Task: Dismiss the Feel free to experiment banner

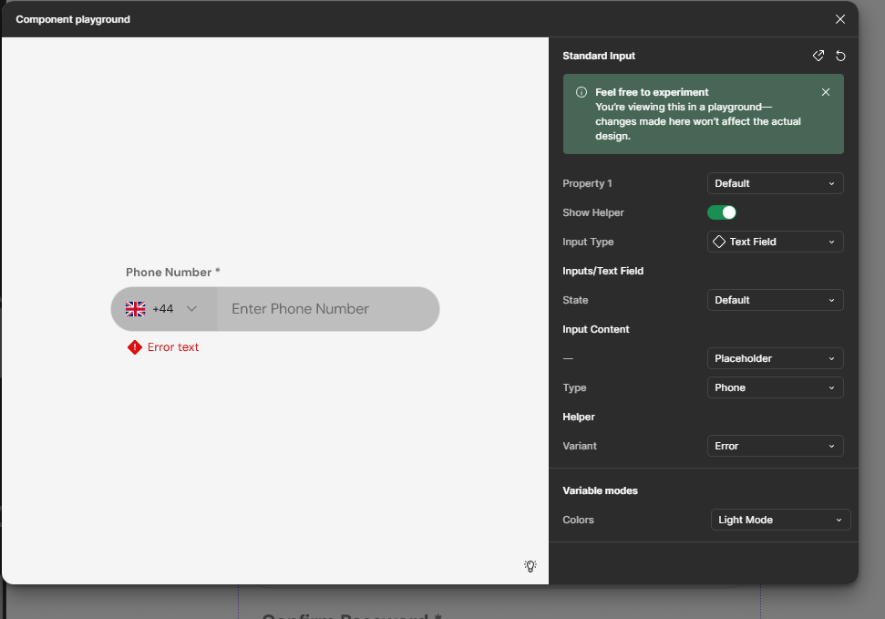Action: 826,92
